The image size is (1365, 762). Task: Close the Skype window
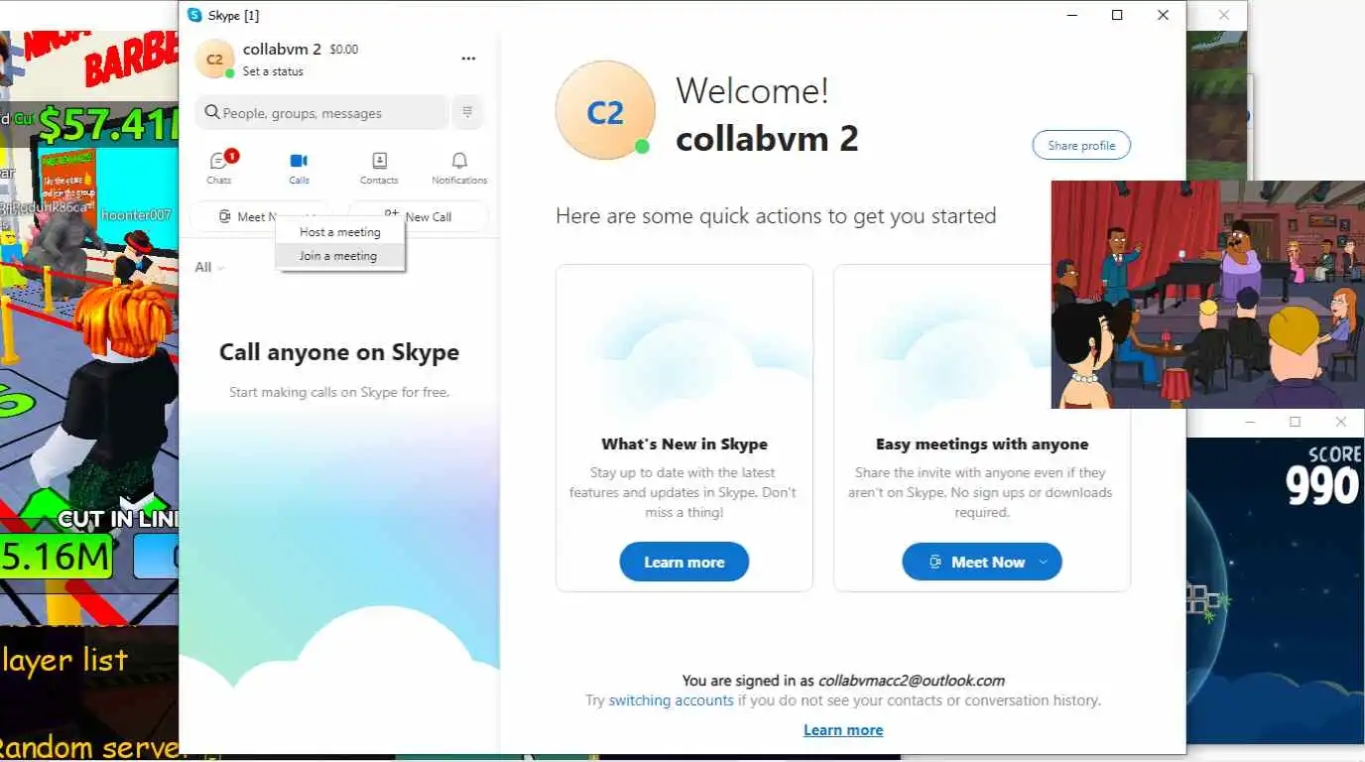(x=1163, y=15)
